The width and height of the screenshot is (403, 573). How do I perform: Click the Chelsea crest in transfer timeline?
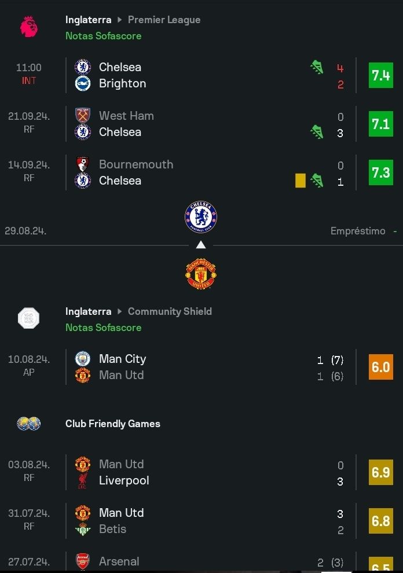pyautogui.click(x=200, y=217)
